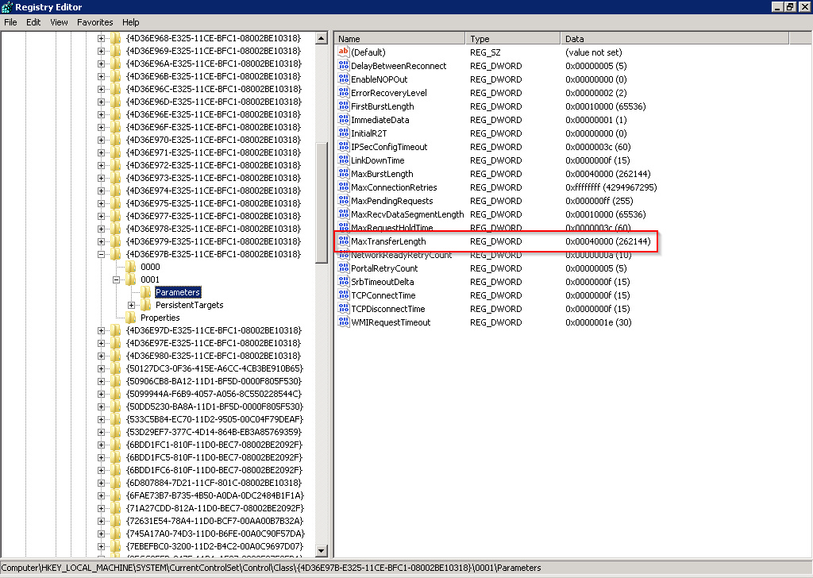Screen dimensions: 813x578
Task: Collapse the 0001 subkey node
Action: point(117,279)
